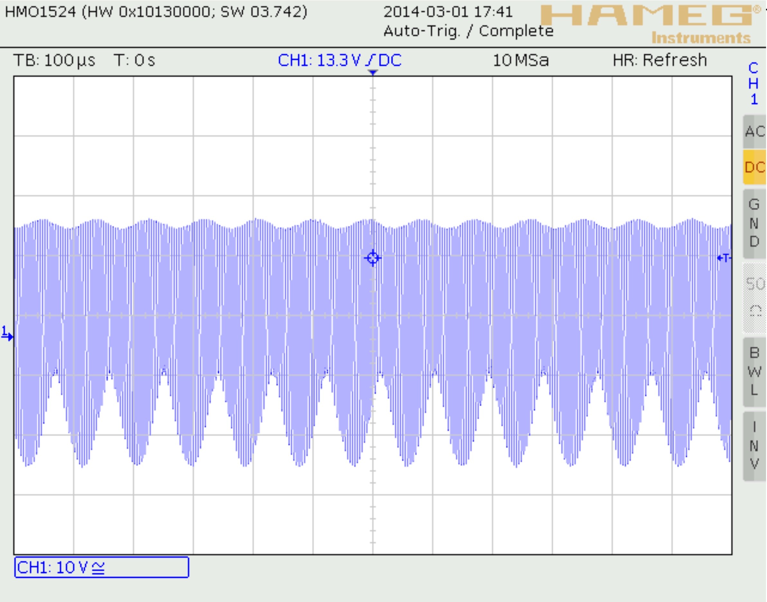Select the 50 Ohm termination softkey
767x602 pixels.
click(755, 298)
